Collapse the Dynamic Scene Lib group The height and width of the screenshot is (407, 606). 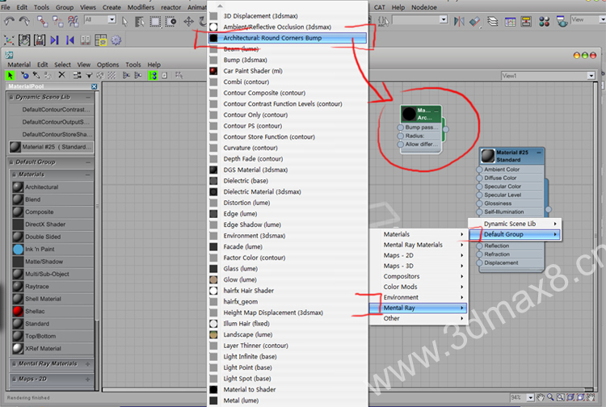click(88, 98)
